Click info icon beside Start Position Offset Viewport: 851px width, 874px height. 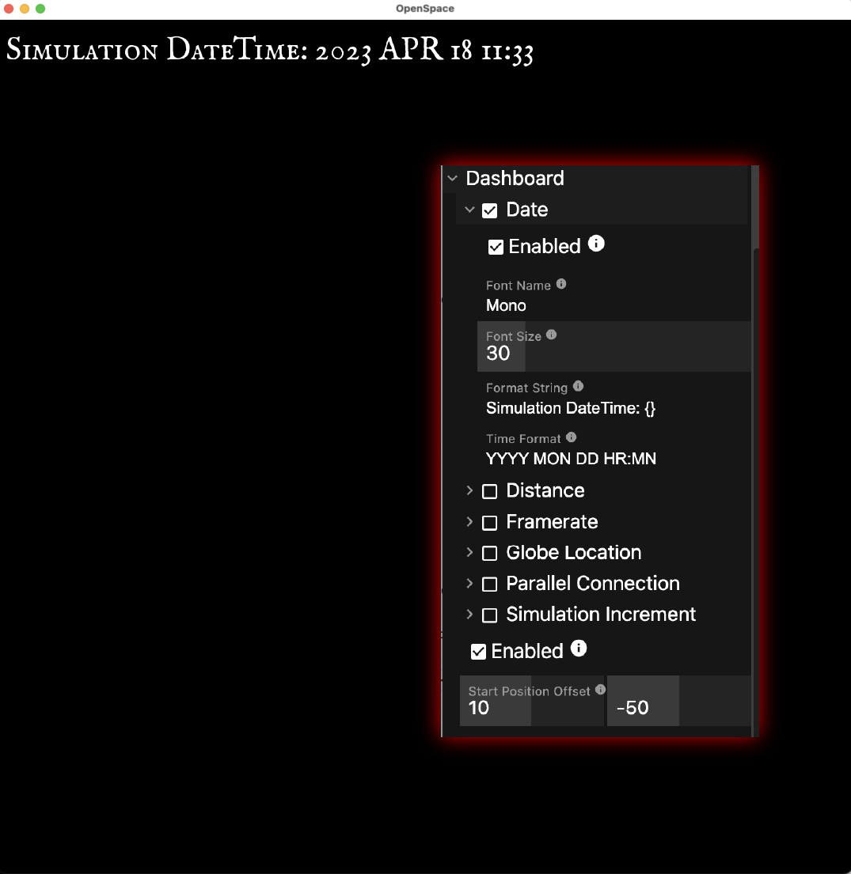(x=600, y=690)
